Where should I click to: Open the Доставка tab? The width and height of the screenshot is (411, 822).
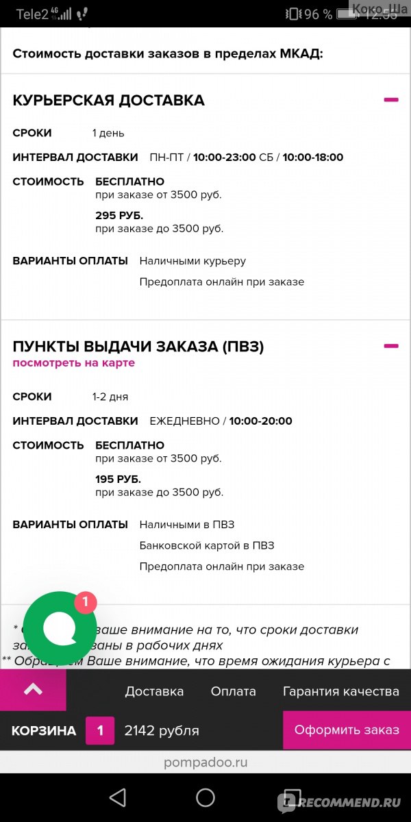(154, 691)
